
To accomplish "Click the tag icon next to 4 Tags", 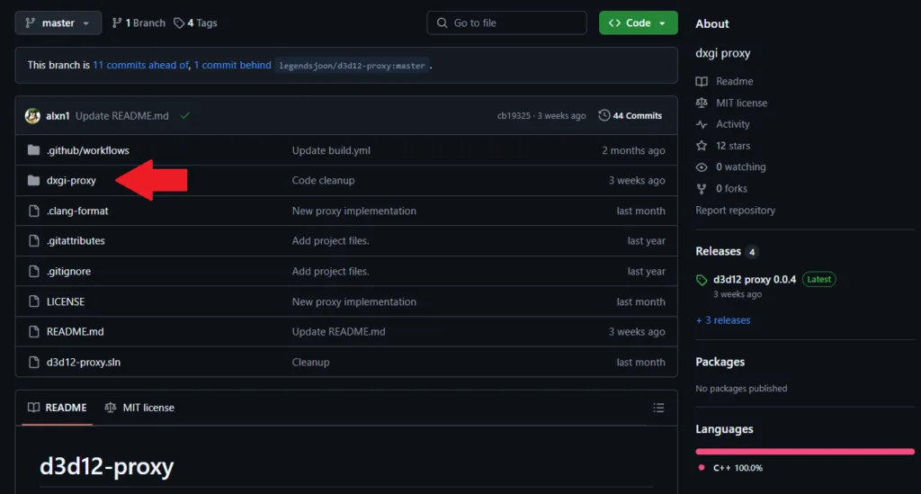I will (x=179, y=23).
